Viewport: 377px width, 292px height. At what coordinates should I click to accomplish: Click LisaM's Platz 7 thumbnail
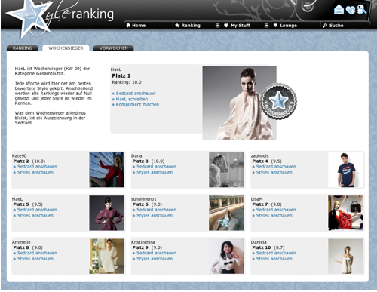pos(346,213)
